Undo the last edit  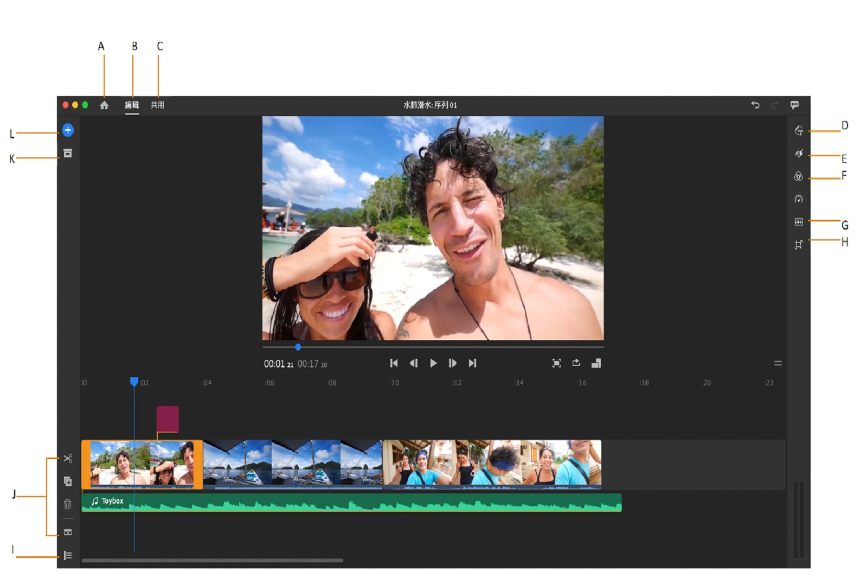pyautogui.click(x=755, y=105)
